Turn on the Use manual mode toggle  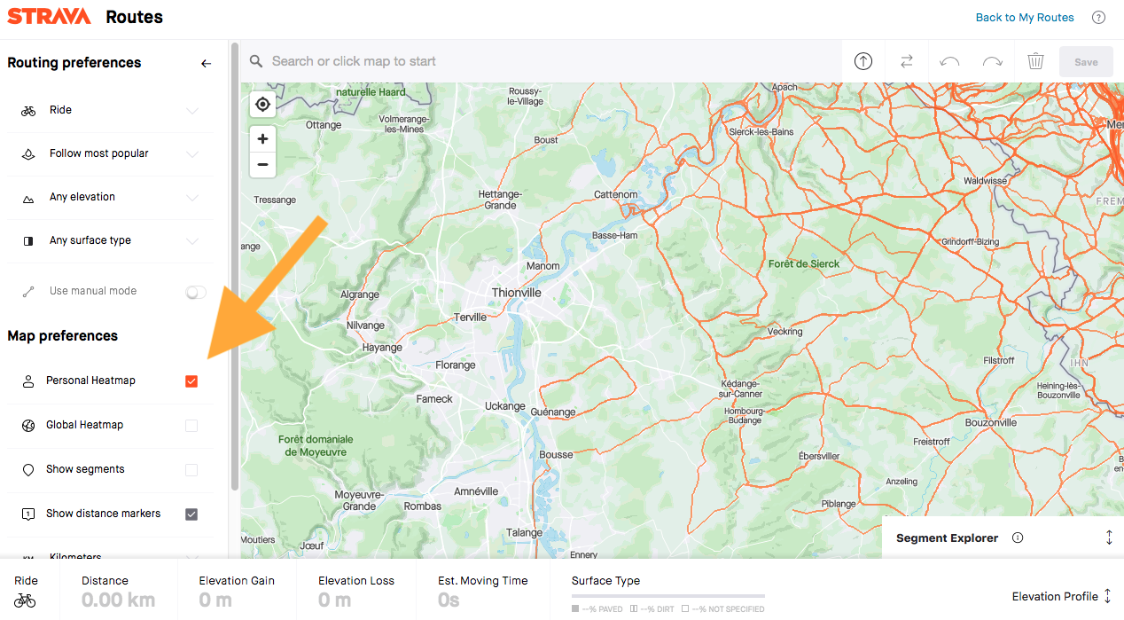(195, 291)
